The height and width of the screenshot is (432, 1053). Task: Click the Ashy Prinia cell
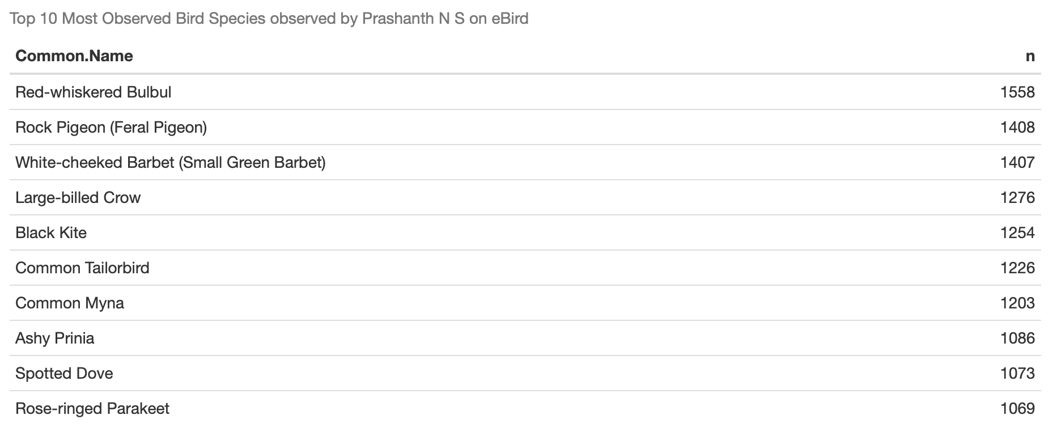pos(55,338)
